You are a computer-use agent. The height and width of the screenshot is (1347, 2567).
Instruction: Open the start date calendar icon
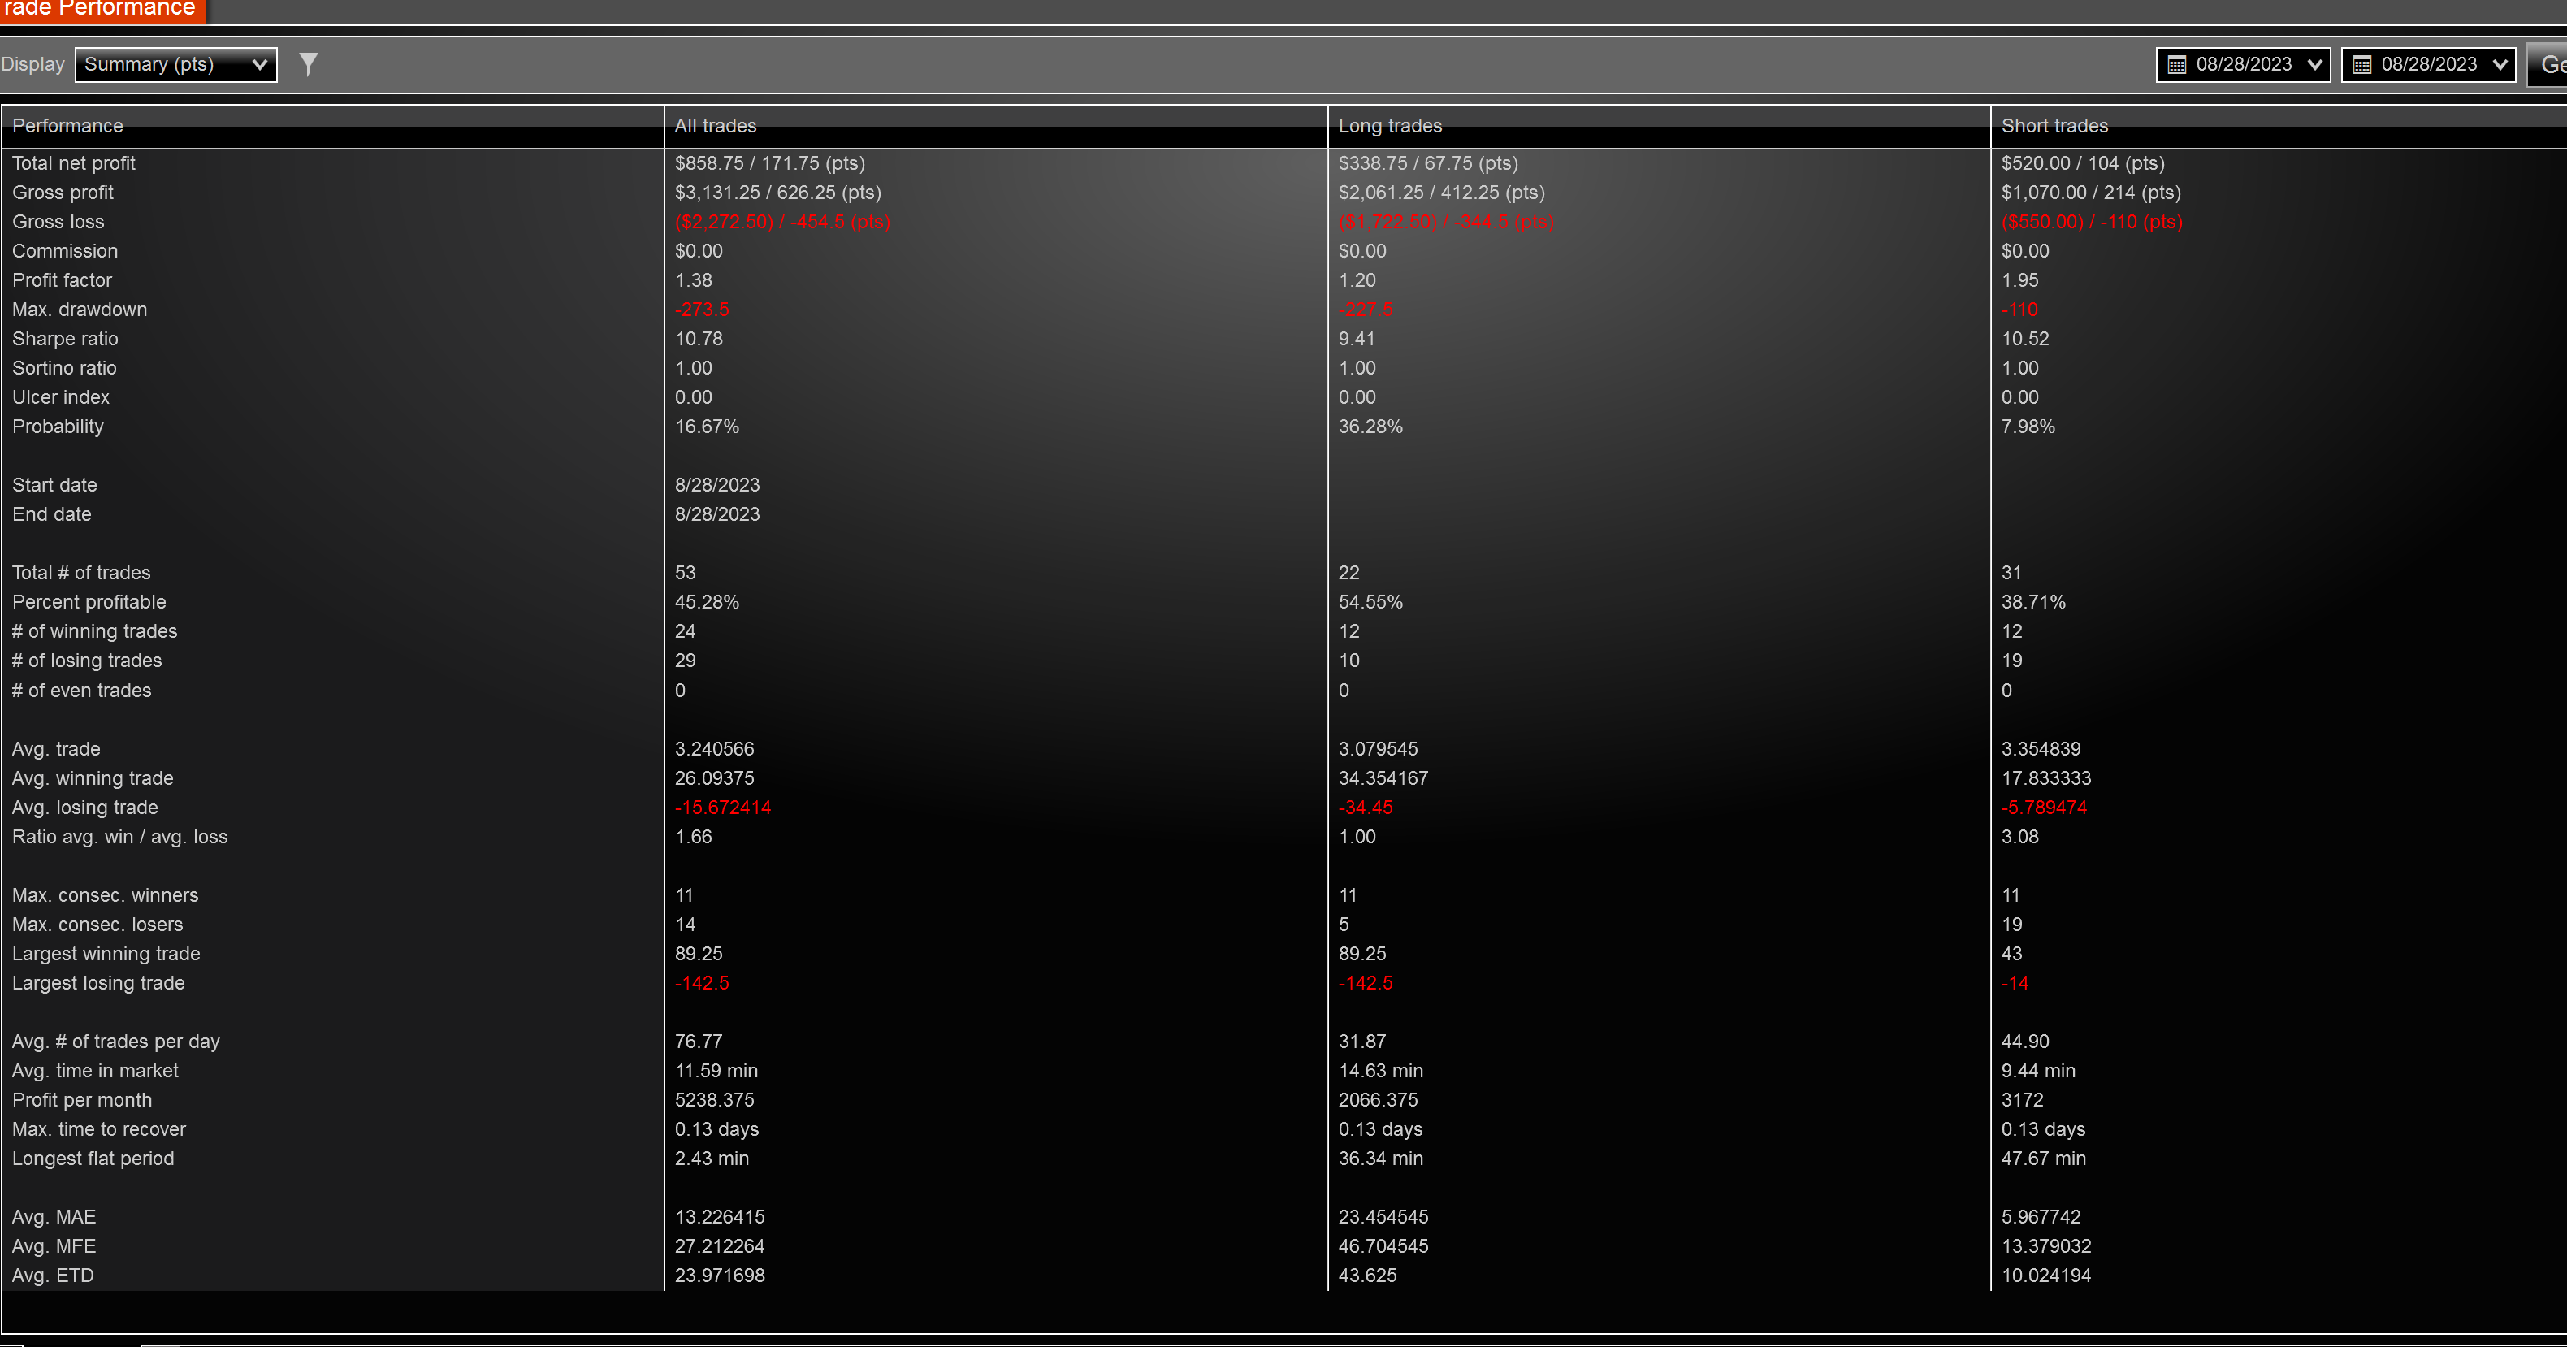point(2176,65)
